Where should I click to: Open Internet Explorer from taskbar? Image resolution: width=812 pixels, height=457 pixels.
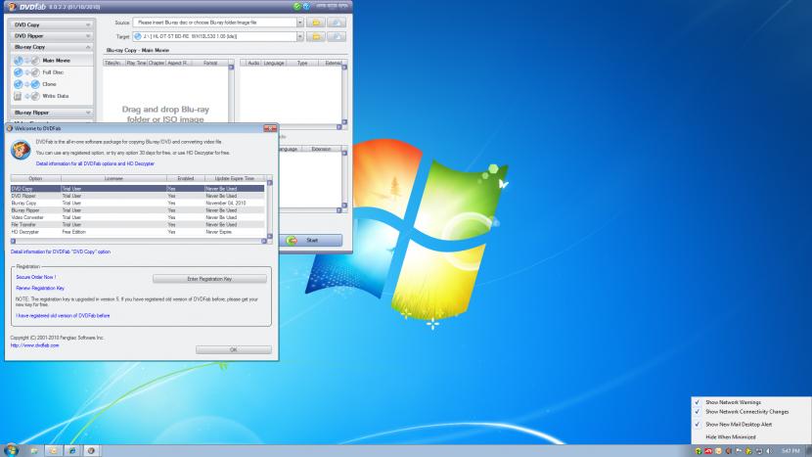pos(72,450)
